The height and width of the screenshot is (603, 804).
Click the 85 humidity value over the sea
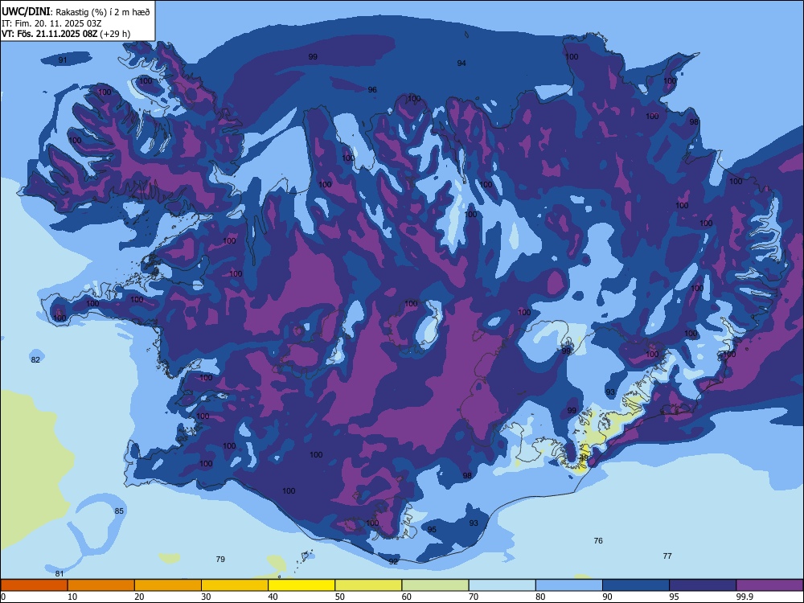(119, 511)
